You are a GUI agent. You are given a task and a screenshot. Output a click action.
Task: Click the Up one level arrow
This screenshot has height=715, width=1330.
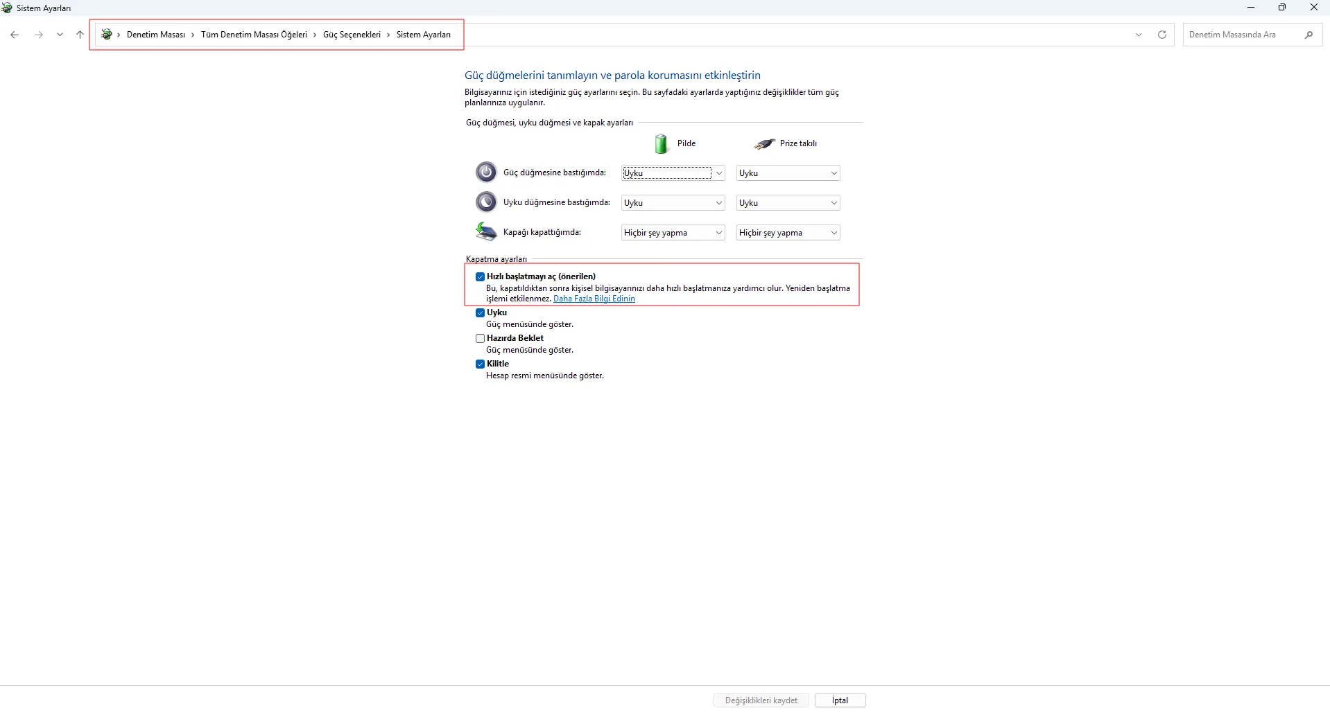(x=80, y=35)
